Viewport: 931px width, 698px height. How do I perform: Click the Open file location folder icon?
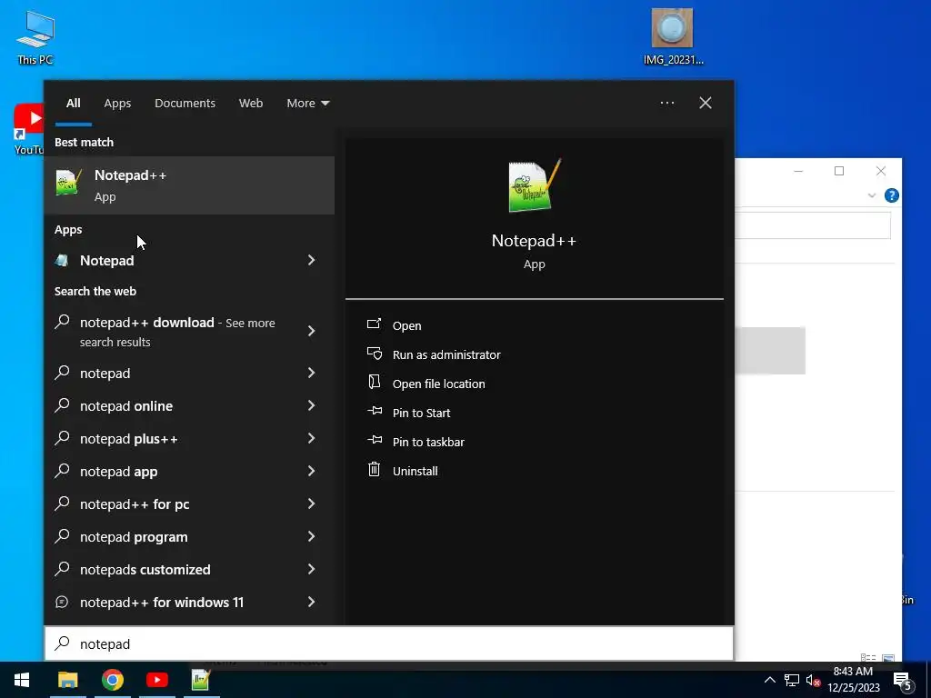click(x=374, y=382)
